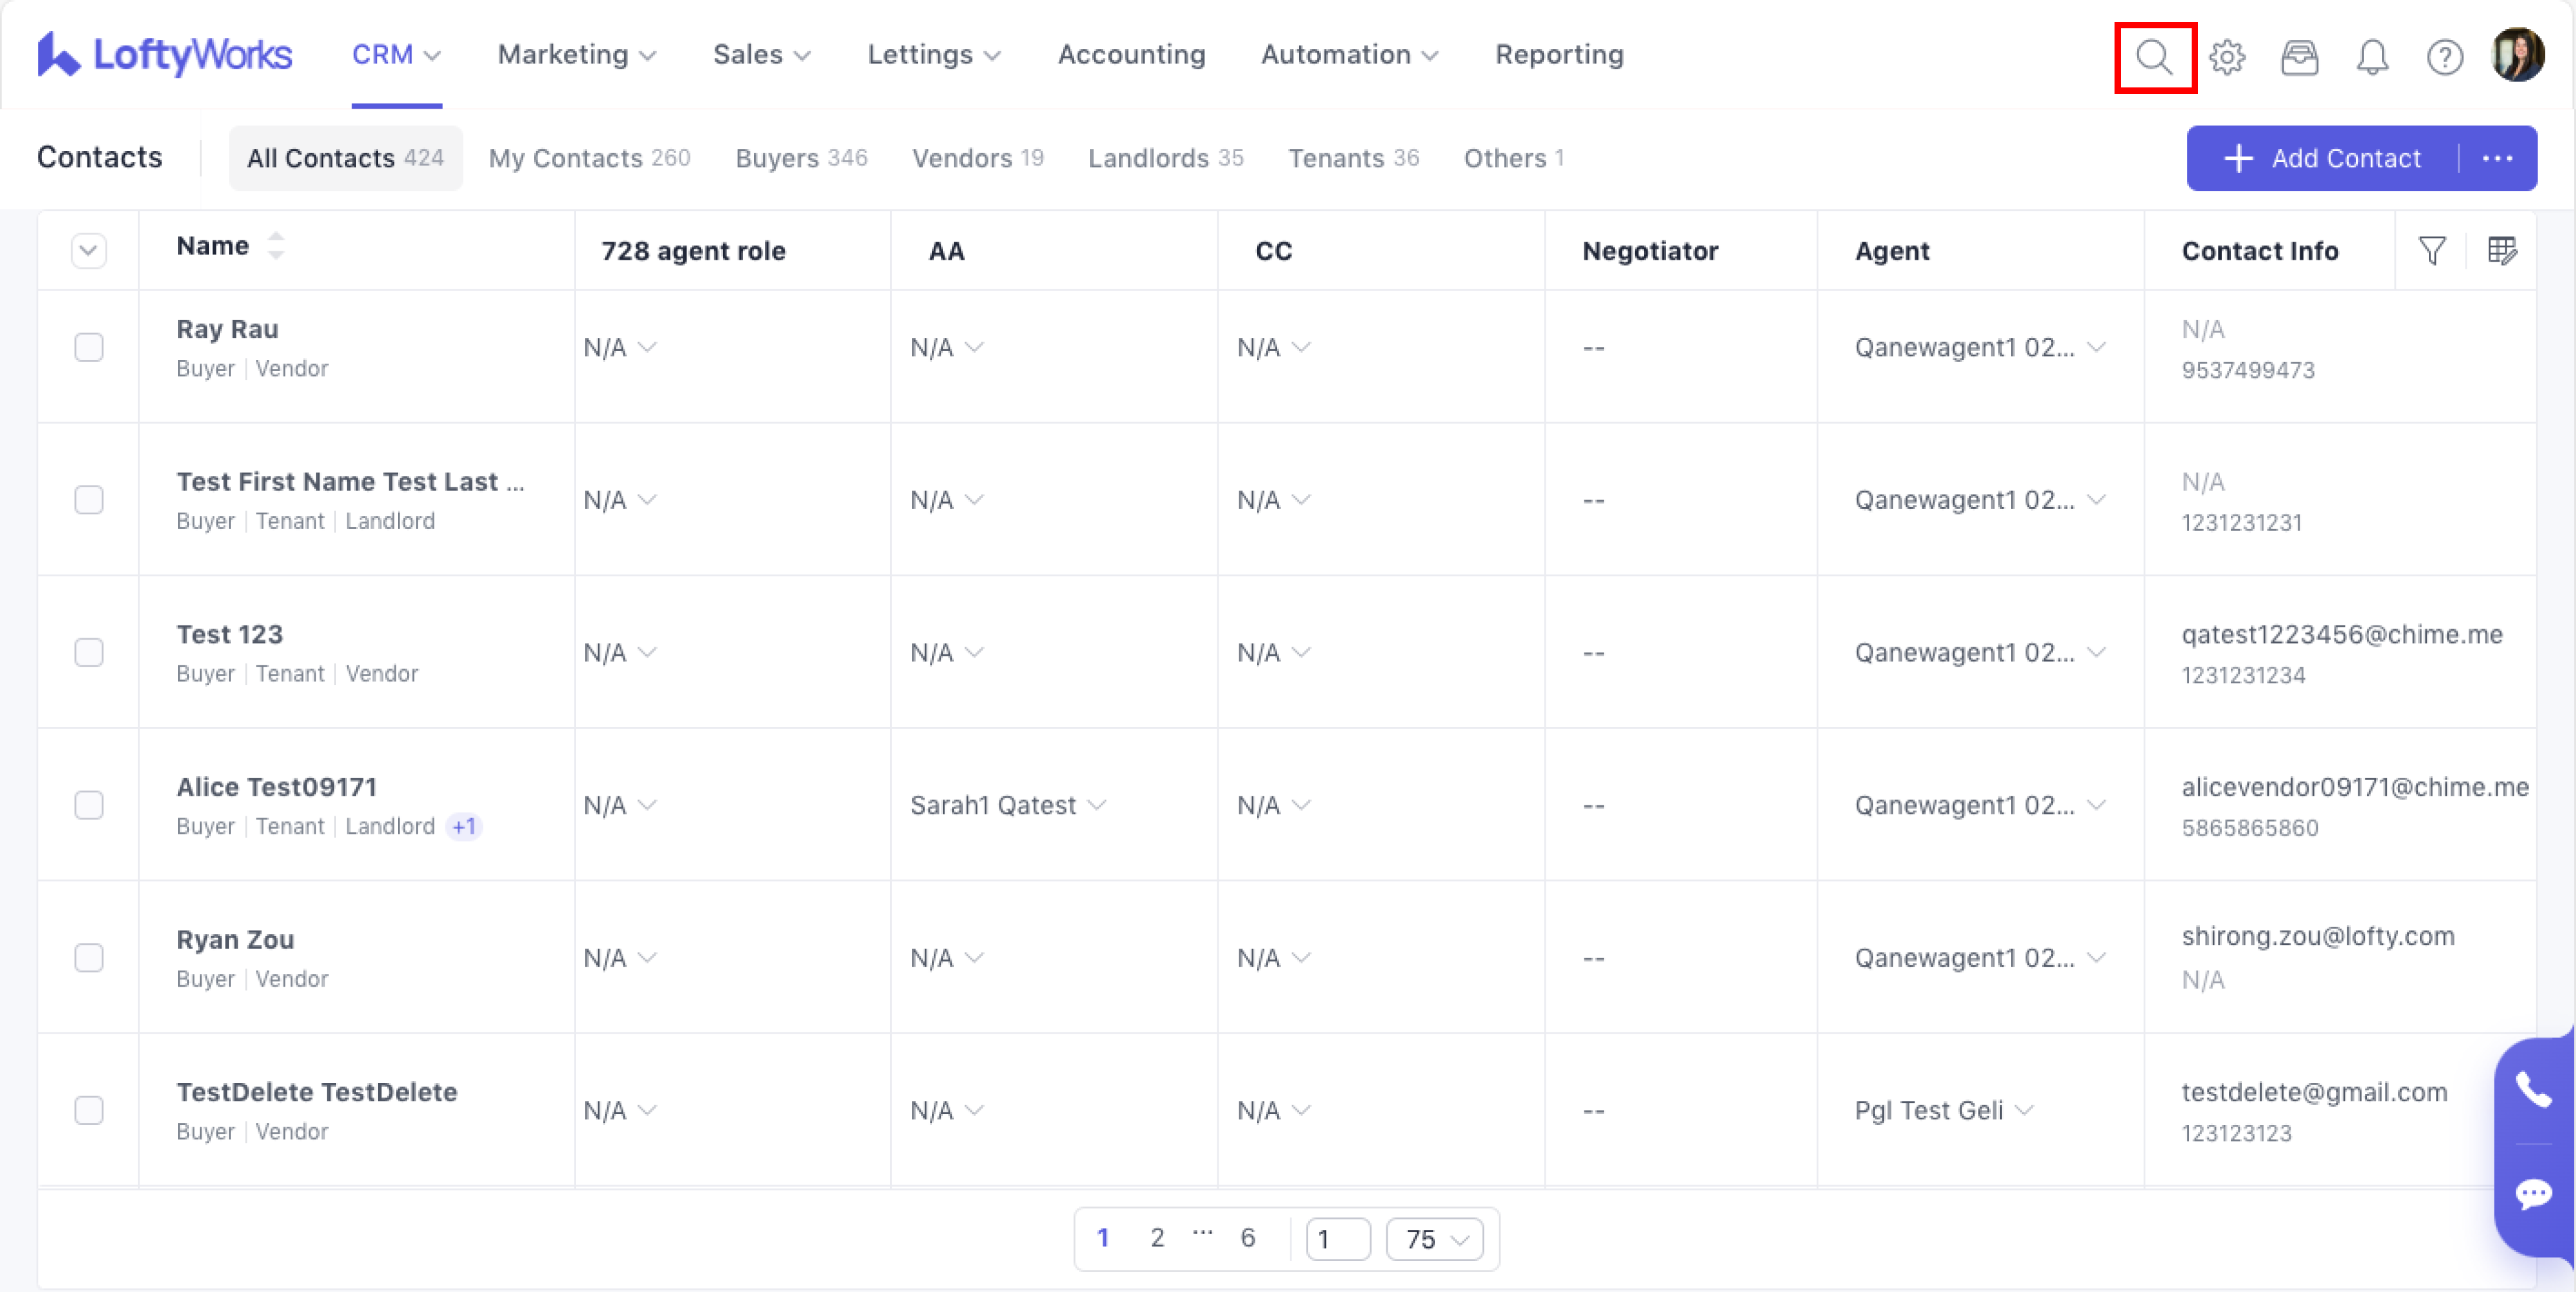Open the inbox tray icon
This screenshot has height=1292, width=2576.
[x=2299, y=57]
